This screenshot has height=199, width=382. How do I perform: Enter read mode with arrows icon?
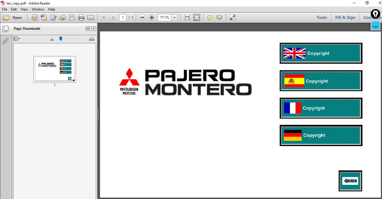point(232,18)
